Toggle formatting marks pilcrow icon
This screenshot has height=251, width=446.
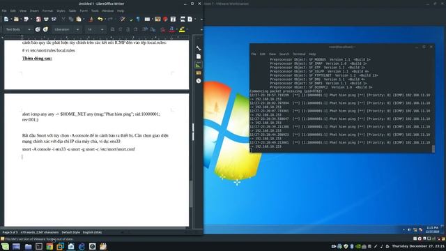coord(138,19)
